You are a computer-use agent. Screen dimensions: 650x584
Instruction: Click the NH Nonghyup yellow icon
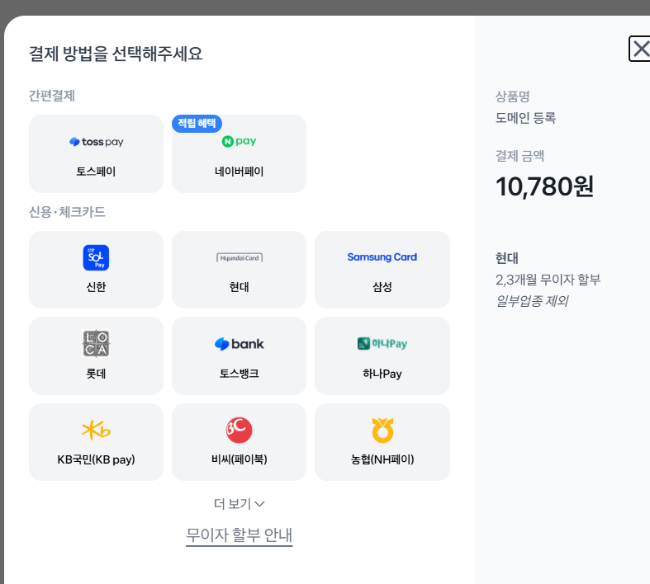coord(382,430)
